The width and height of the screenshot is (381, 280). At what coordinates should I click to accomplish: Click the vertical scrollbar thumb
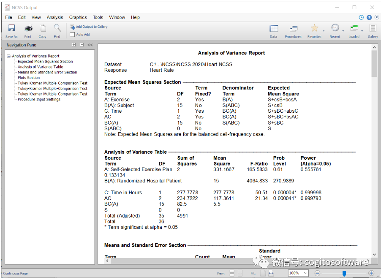374,64
